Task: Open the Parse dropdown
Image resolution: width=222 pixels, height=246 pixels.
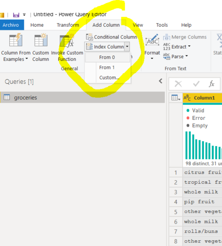Action: (175, 57)
